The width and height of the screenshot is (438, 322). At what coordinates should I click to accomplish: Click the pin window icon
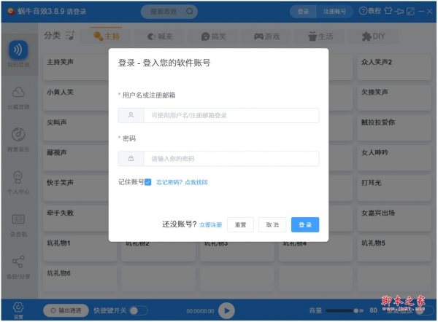pos(399,12)
